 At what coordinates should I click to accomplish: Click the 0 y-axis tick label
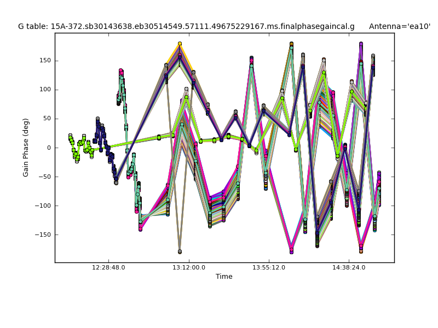pos(48,148)
